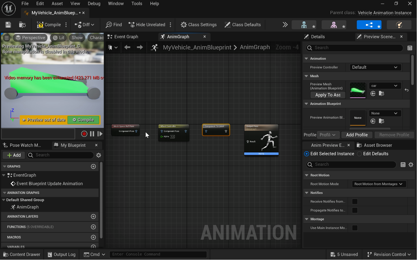Viewport: 417px width, 260px height.
Task: Open the viewport Show menu
Action: coord(77,38)
